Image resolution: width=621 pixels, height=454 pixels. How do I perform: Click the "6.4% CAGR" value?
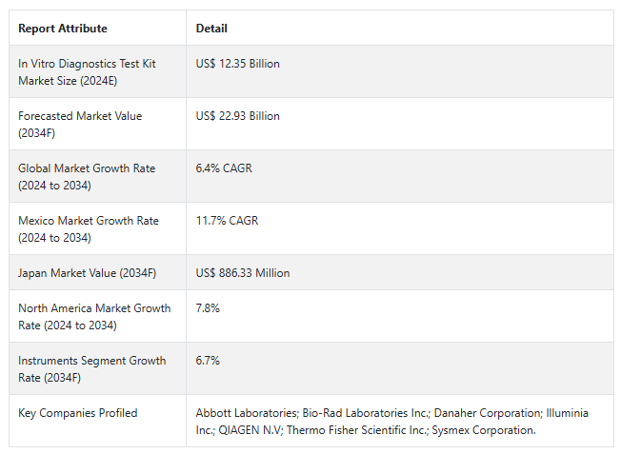pos(224,168)
